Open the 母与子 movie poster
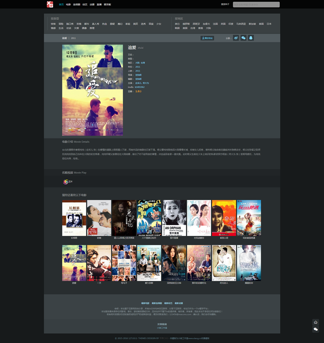The width and height of the screenshot is (324, 343). 124,263
